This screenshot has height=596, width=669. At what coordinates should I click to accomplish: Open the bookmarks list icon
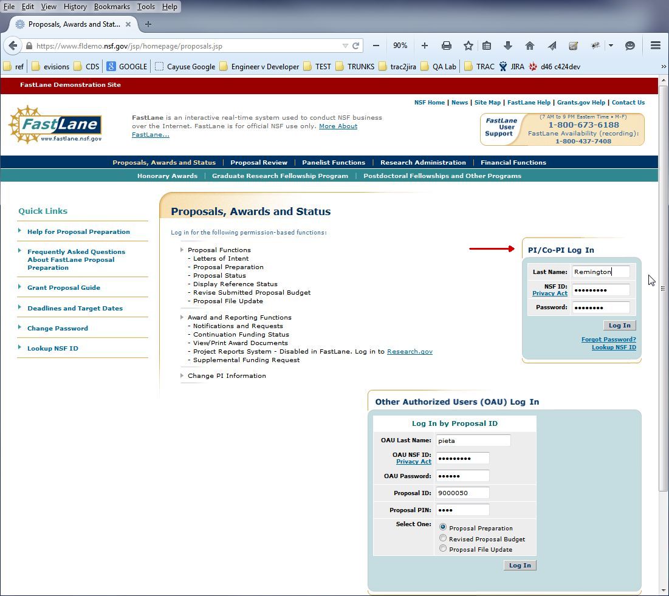[x=487, y=46]
